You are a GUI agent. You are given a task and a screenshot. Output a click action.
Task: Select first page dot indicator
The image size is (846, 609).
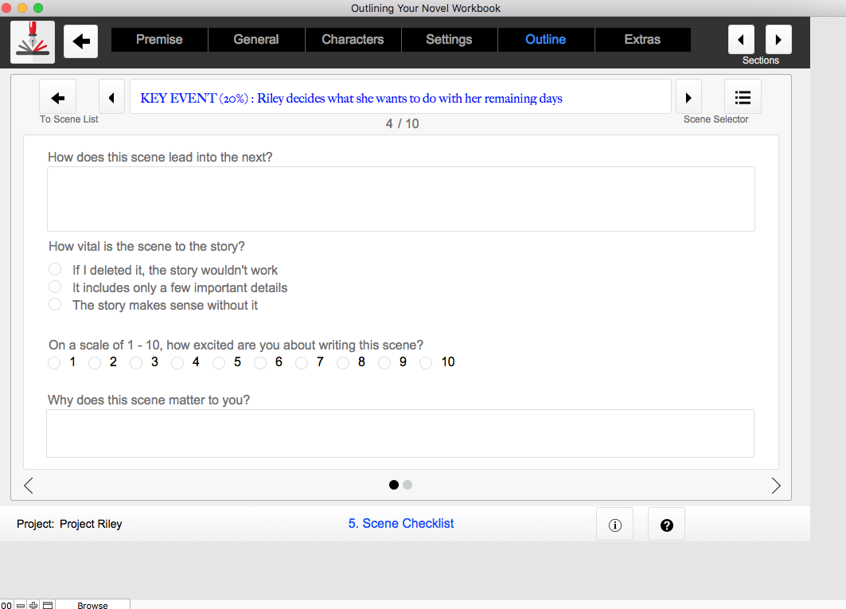394,485
